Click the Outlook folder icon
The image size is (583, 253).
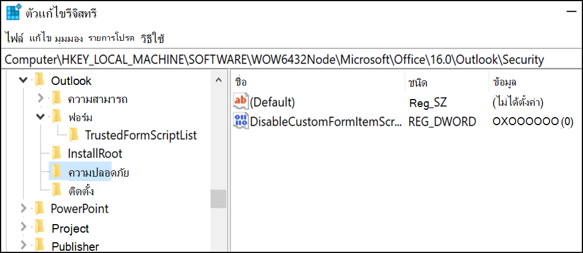pos(40,80)
